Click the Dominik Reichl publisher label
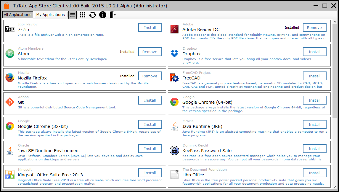This screenshot has width=339, height=192. coord(195,145)
